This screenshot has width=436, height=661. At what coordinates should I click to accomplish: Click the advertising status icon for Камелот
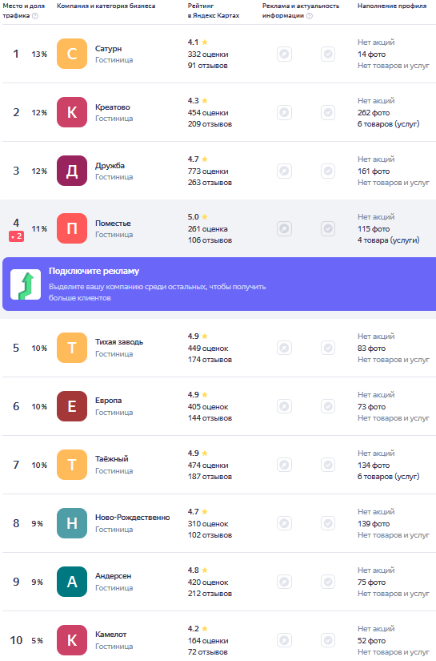[285, 640]
